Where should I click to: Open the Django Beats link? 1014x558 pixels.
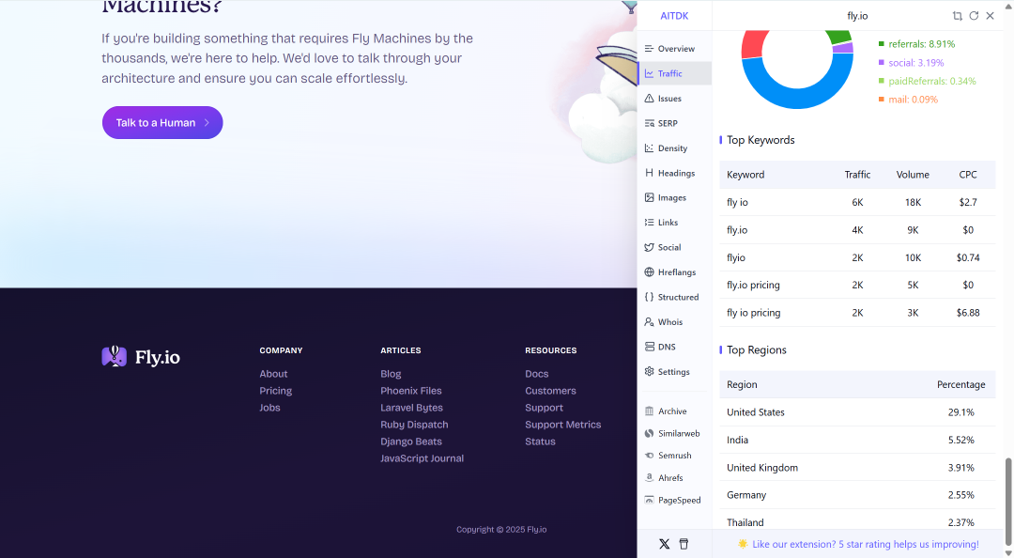point(410,441)
